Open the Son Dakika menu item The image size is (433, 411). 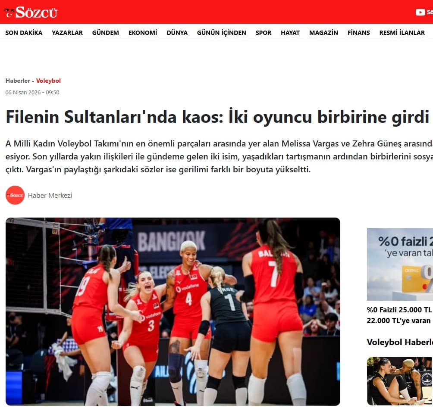24,33
